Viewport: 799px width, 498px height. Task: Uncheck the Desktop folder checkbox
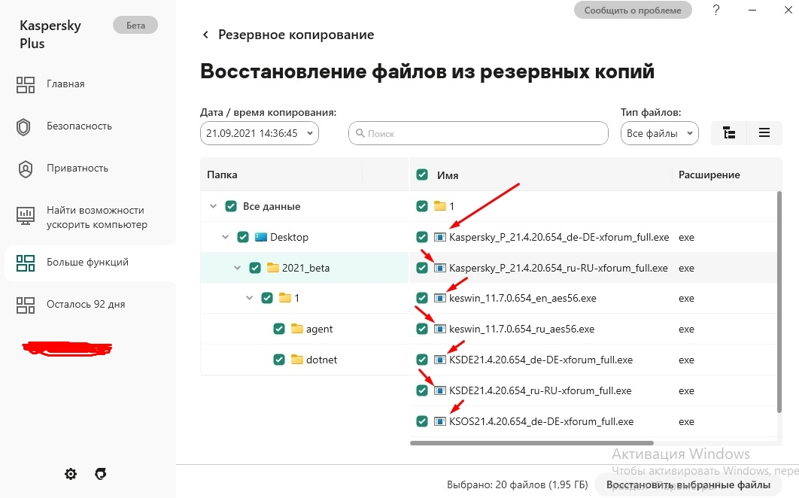tap(243, 237)
